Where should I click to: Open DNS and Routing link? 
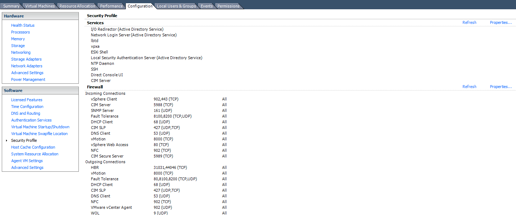click(26, 113)
